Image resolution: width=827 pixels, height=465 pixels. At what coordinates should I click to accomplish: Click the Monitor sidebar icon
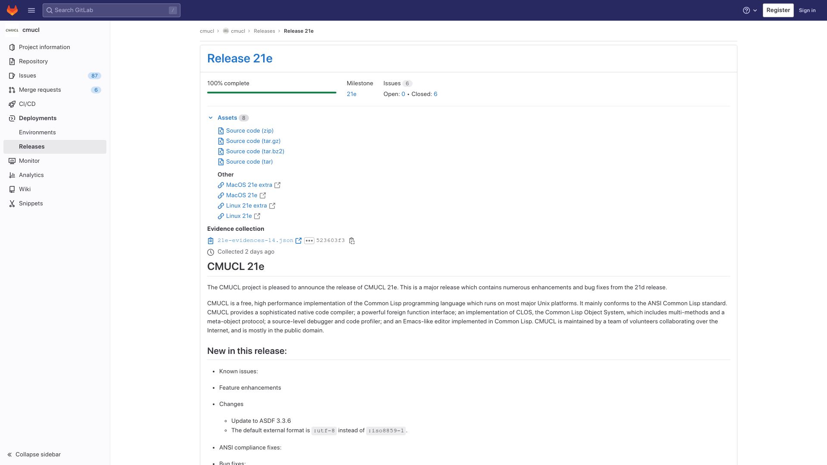tap(12, 161)
